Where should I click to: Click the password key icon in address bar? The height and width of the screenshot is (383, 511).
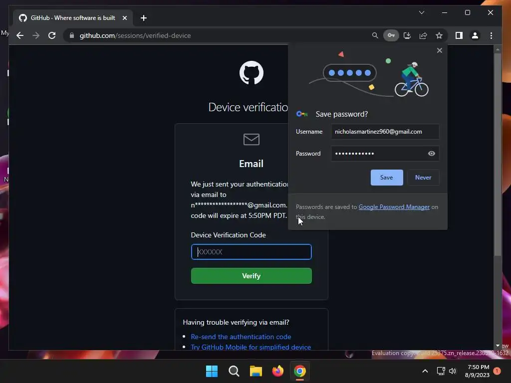coord(391,35)
